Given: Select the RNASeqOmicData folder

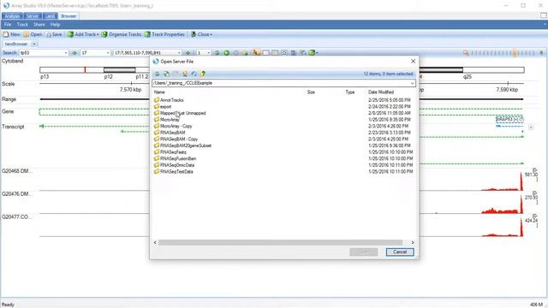Looking at the screenshot, I should point(174,165).
